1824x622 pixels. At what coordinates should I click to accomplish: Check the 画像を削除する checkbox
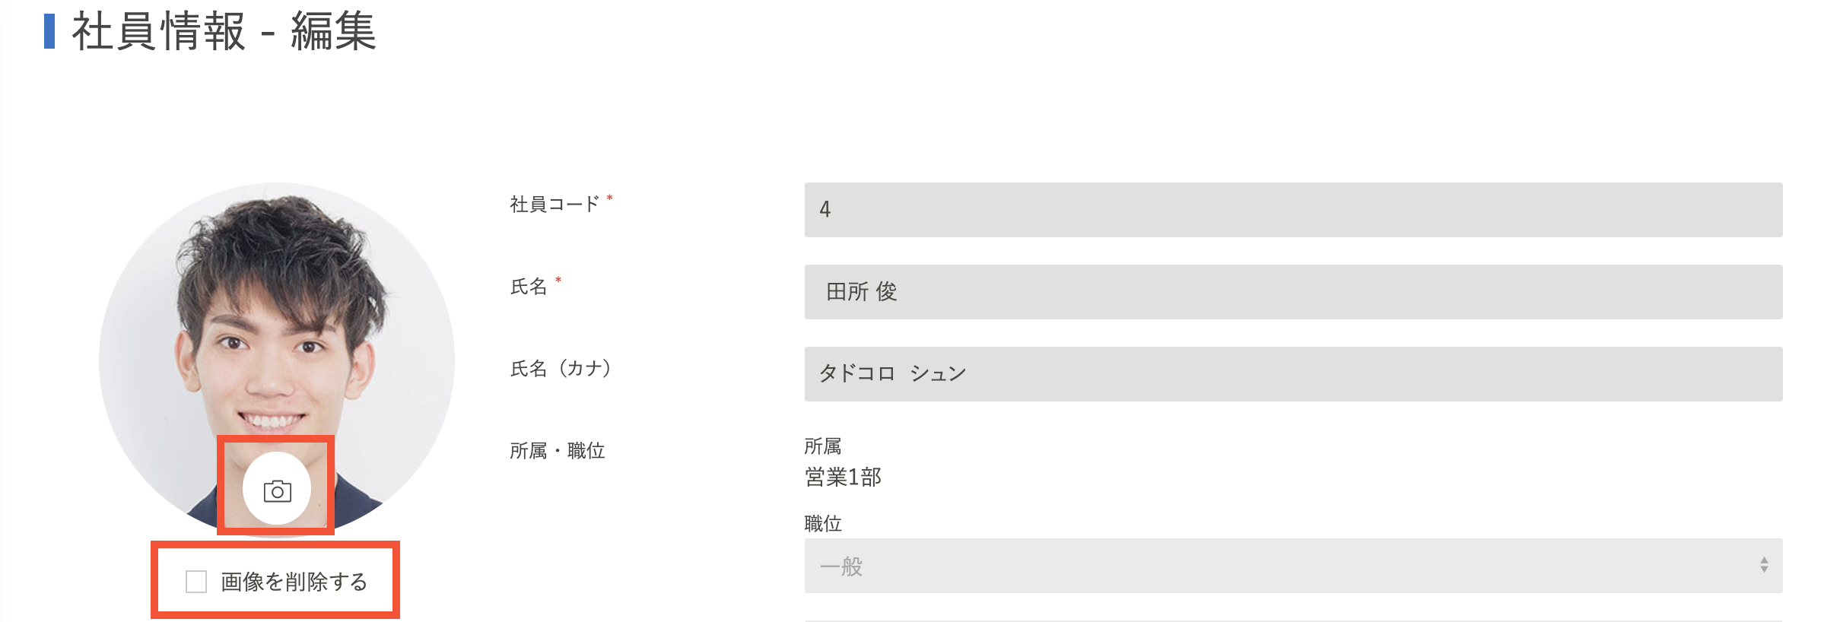196,582
